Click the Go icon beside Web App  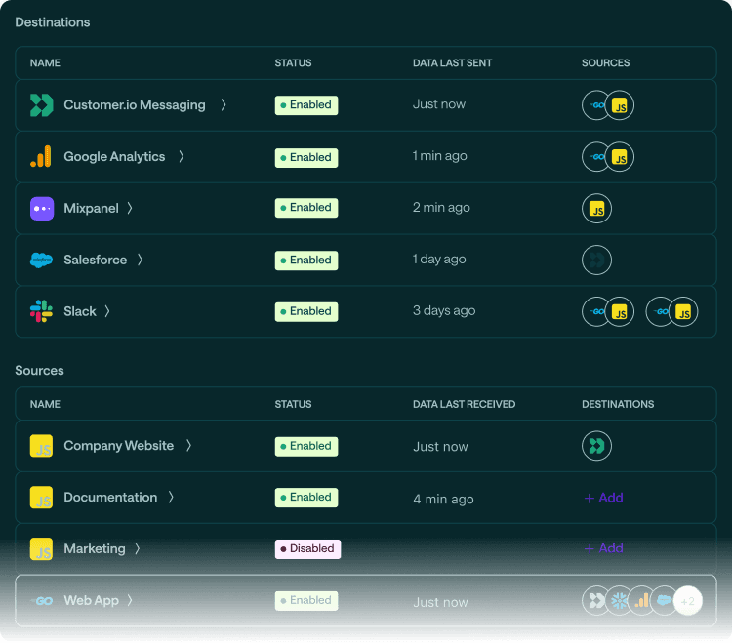point(42,600)
